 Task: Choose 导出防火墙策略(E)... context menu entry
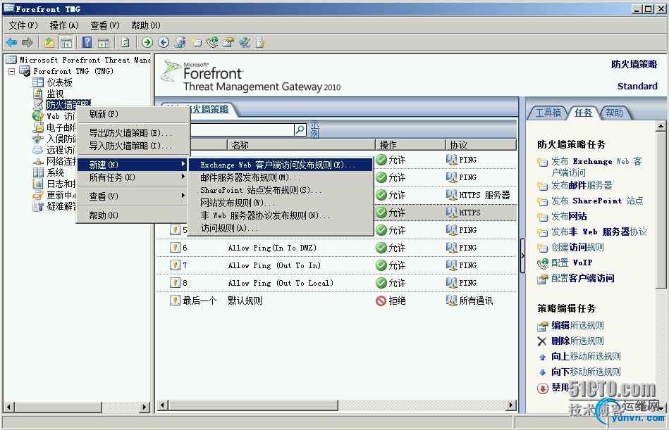[x=133, y=133]
